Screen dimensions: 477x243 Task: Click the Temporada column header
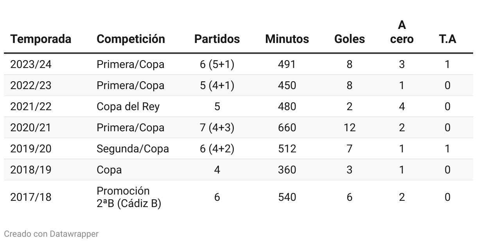pyautogui.click(x=41, y=39)
